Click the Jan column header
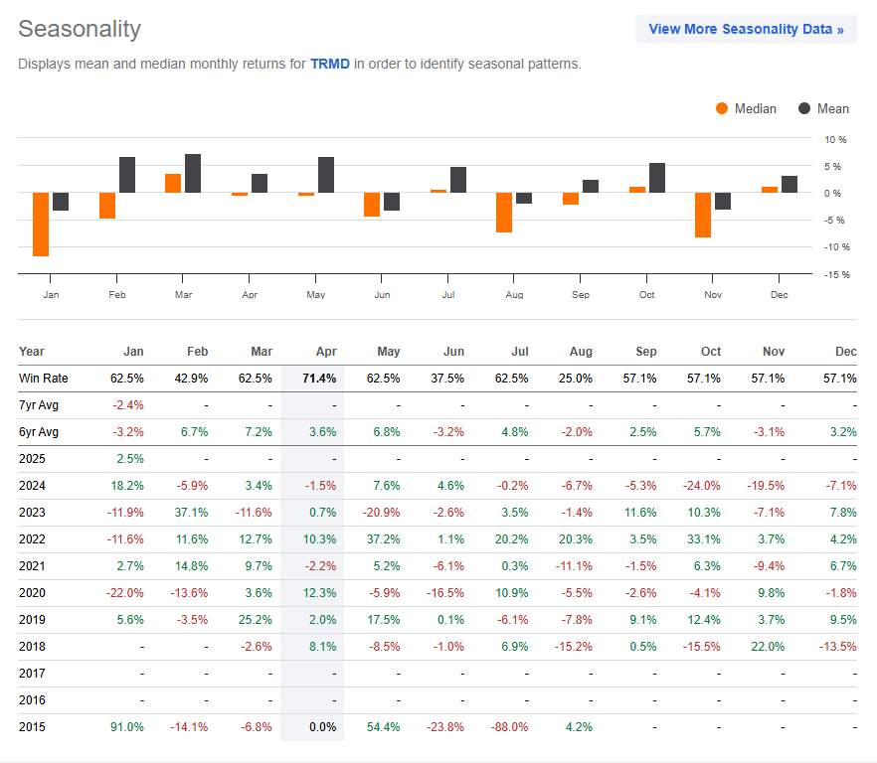877x763 pixels. coord(133,351)
